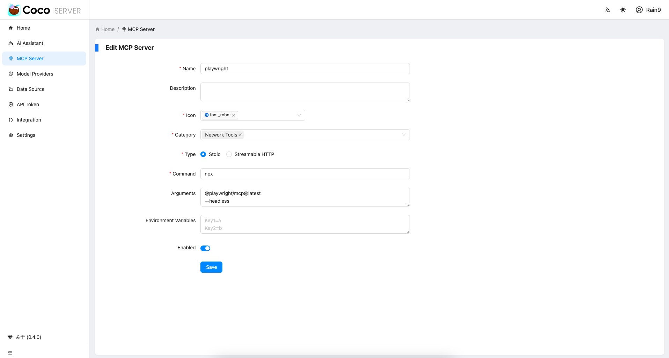669x358 pixels.
Task: Select the Stdio type radio button
Action: (203, 154)
